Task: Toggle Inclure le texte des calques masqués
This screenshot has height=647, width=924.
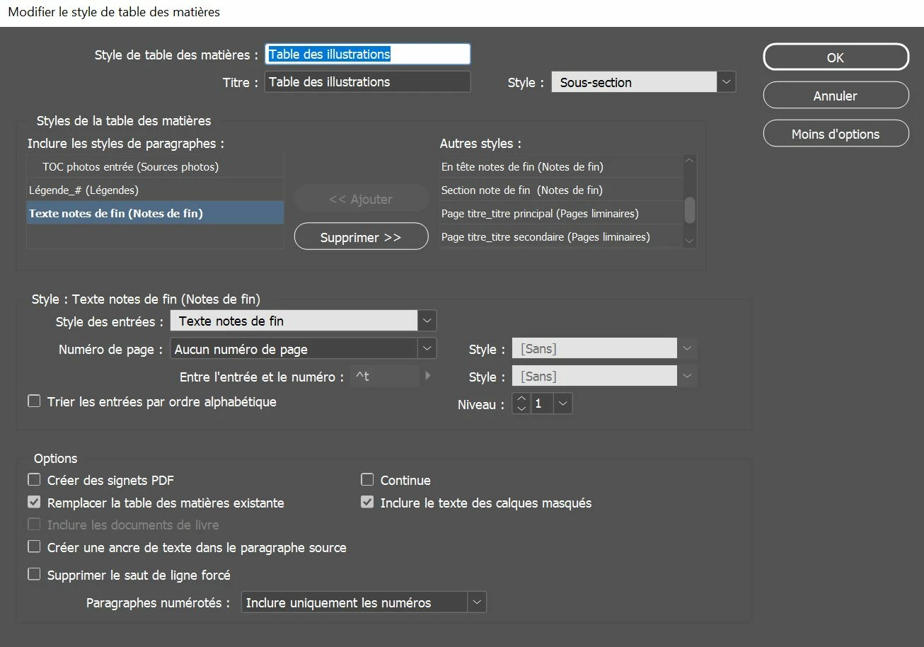Action: pos(367,503)
